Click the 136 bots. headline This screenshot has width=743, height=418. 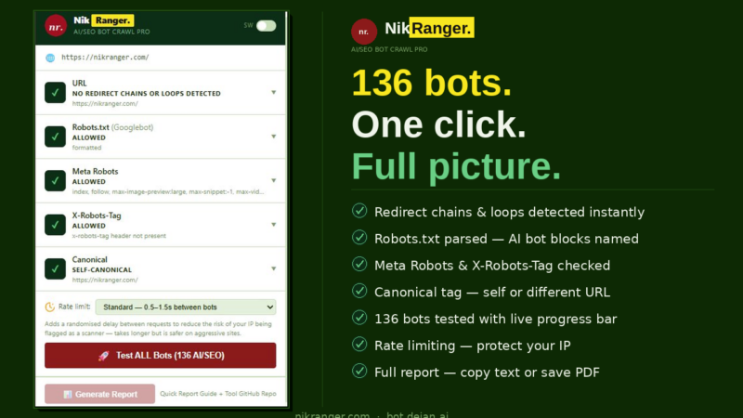click(432, 83)
